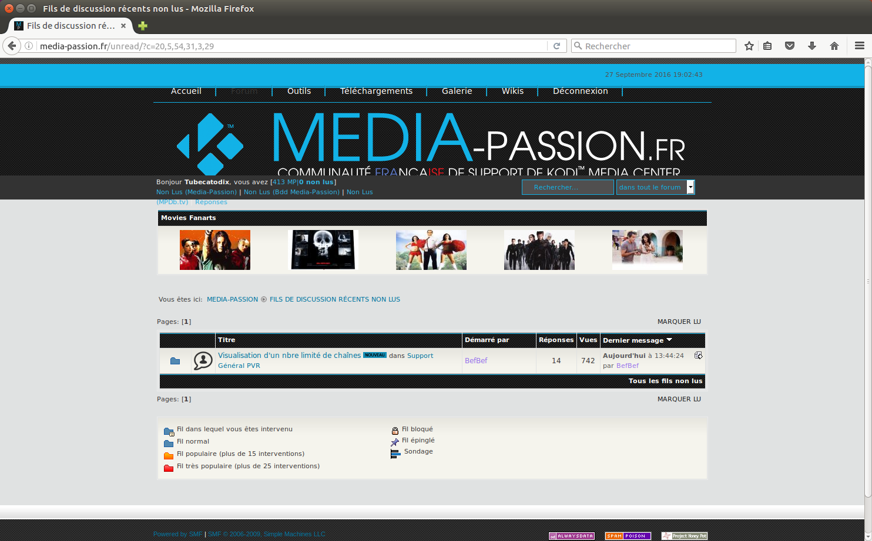Show bookmarks list icon
Image resolution: width=872 pixels, height=541 pixels.
[767, 46]
